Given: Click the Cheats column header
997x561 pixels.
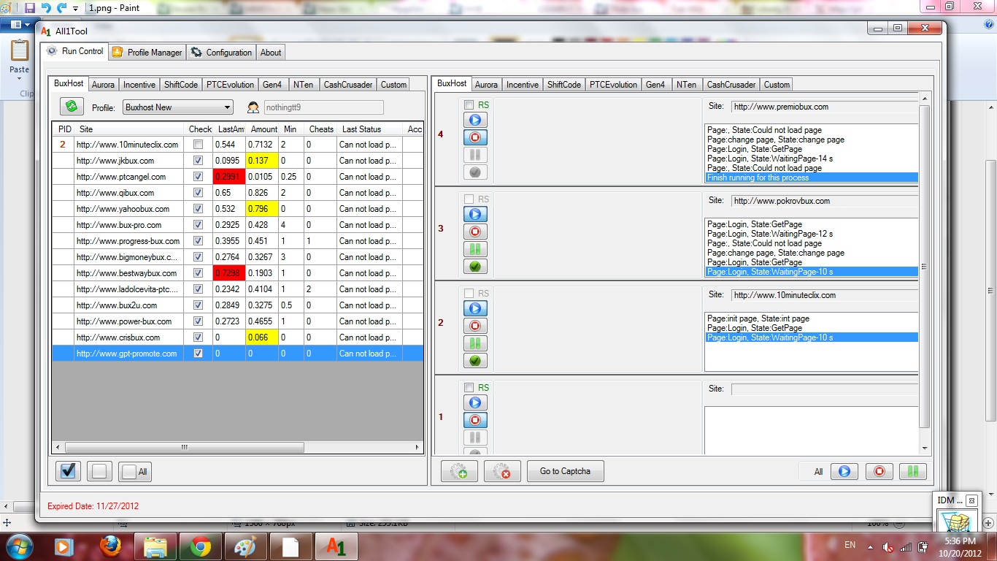Looking at the screenshot, I should click(321, 129).
